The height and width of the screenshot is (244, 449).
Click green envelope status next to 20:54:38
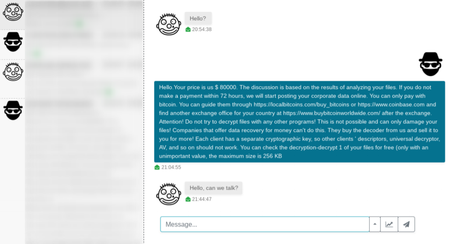pos(188,30)
